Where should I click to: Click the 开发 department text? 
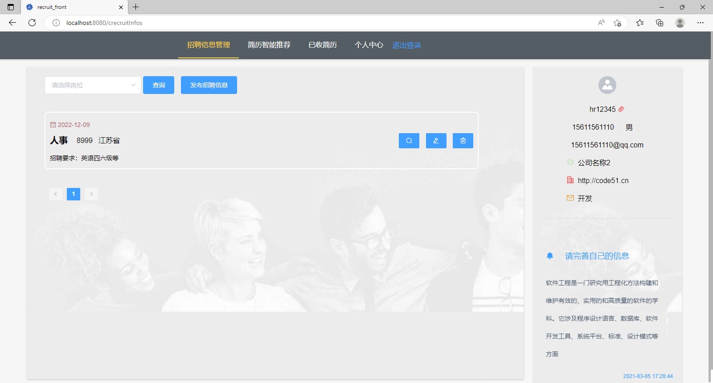[x=585, y=198]
